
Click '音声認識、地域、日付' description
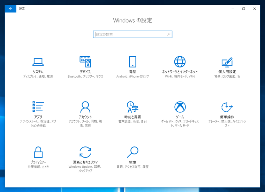(132, 121)
